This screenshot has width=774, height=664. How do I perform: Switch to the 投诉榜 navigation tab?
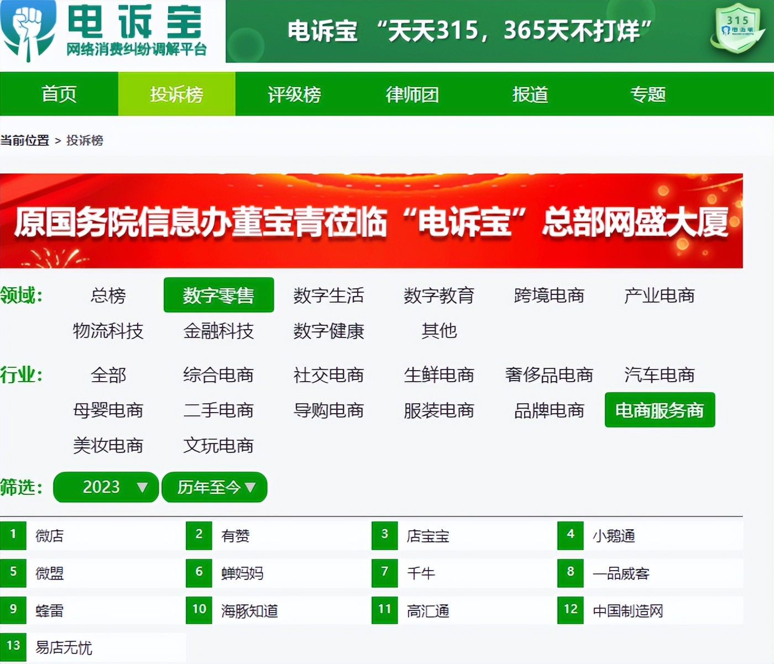tap(177, 94)
